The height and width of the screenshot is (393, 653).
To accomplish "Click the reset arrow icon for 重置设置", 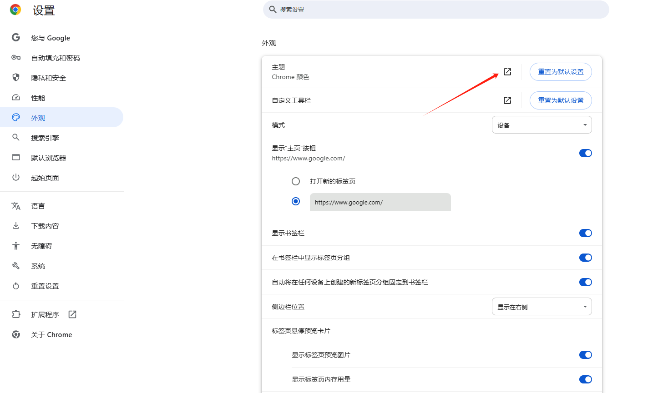I will click(x=16, y=286).
